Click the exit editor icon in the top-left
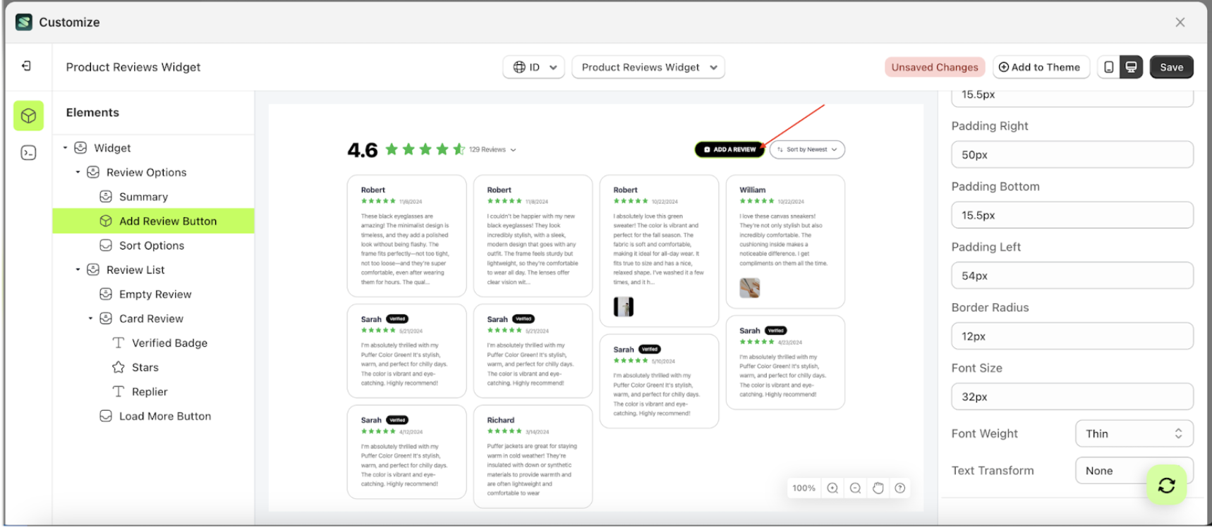Screen dimensions: 1212x530 point(26,66)
